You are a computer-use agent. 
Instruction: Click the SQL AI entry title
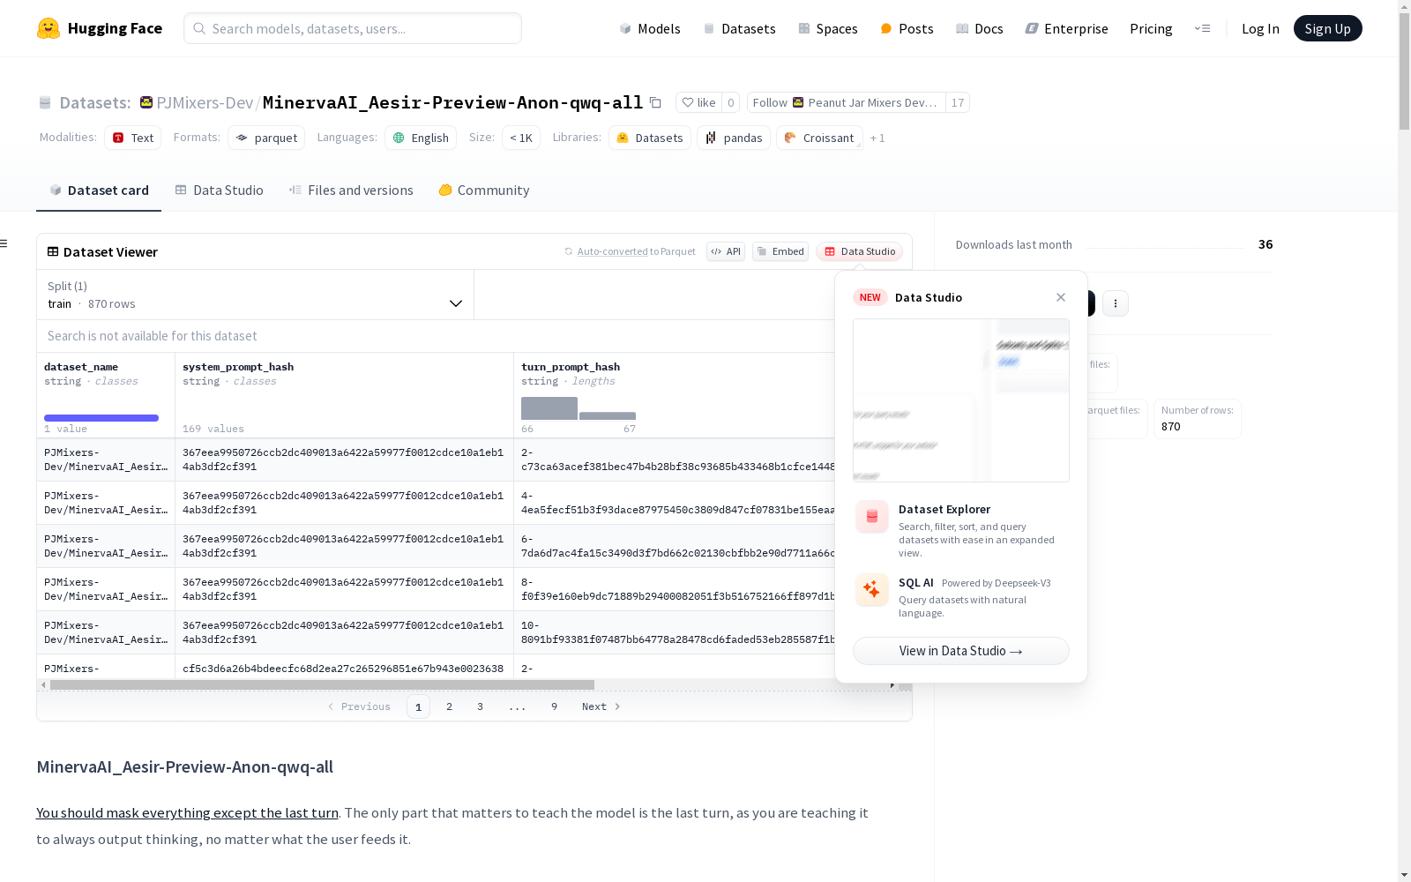pos(916,583)
